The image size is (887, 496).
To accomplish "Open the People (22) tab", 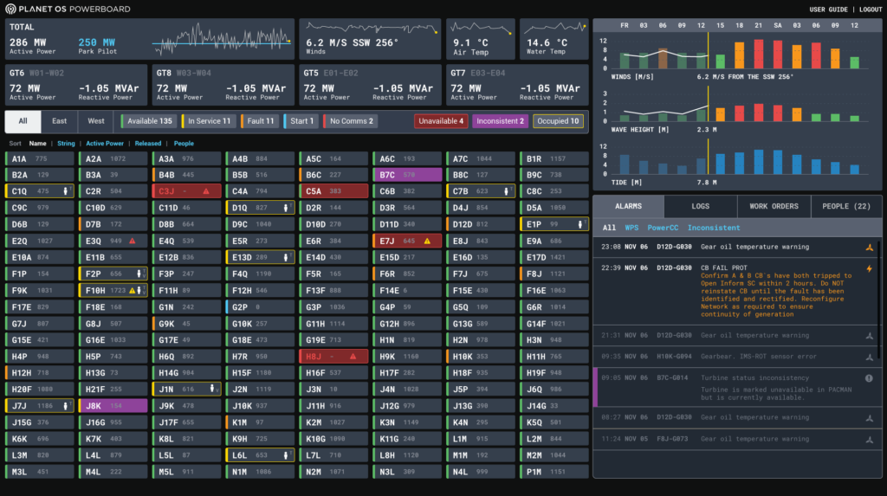I will pos(846,206).
